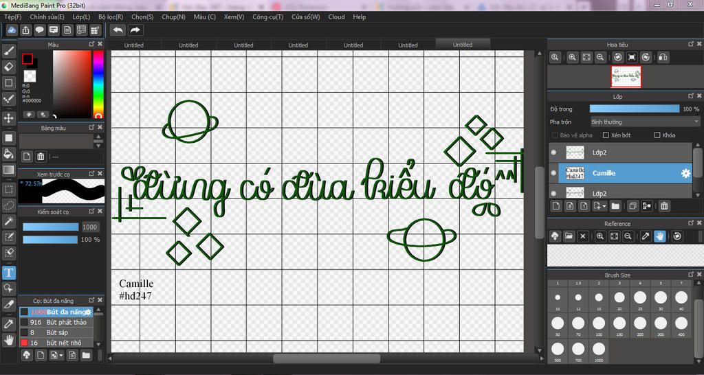Select the Hand tool in left toolbar

pyautogui.click(x=8, y=339)
